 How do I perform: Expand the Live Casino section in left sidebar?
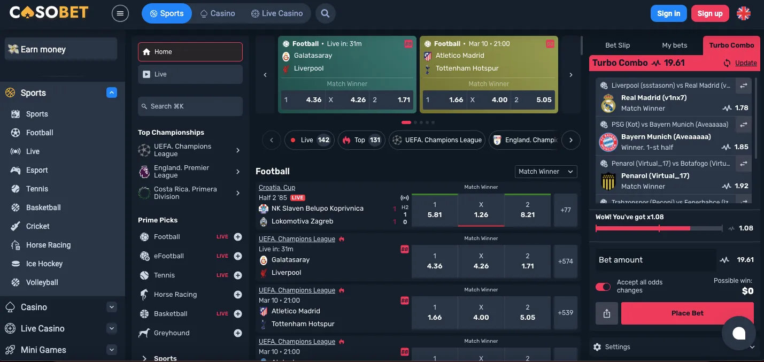point(112,328)
